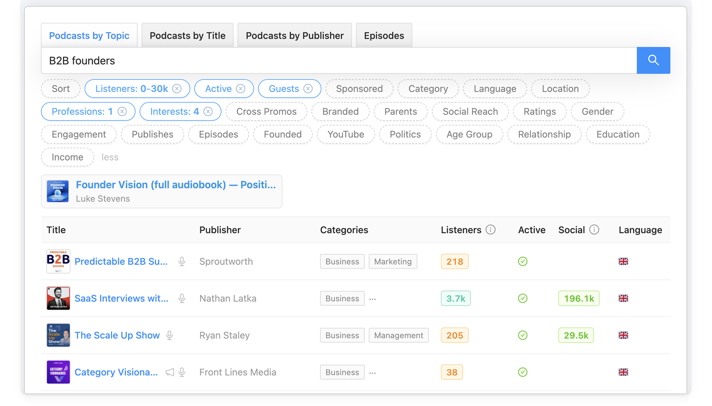Open SaaS Interviews wit... podcast link

pyautogui.click(x=121, y=298)
